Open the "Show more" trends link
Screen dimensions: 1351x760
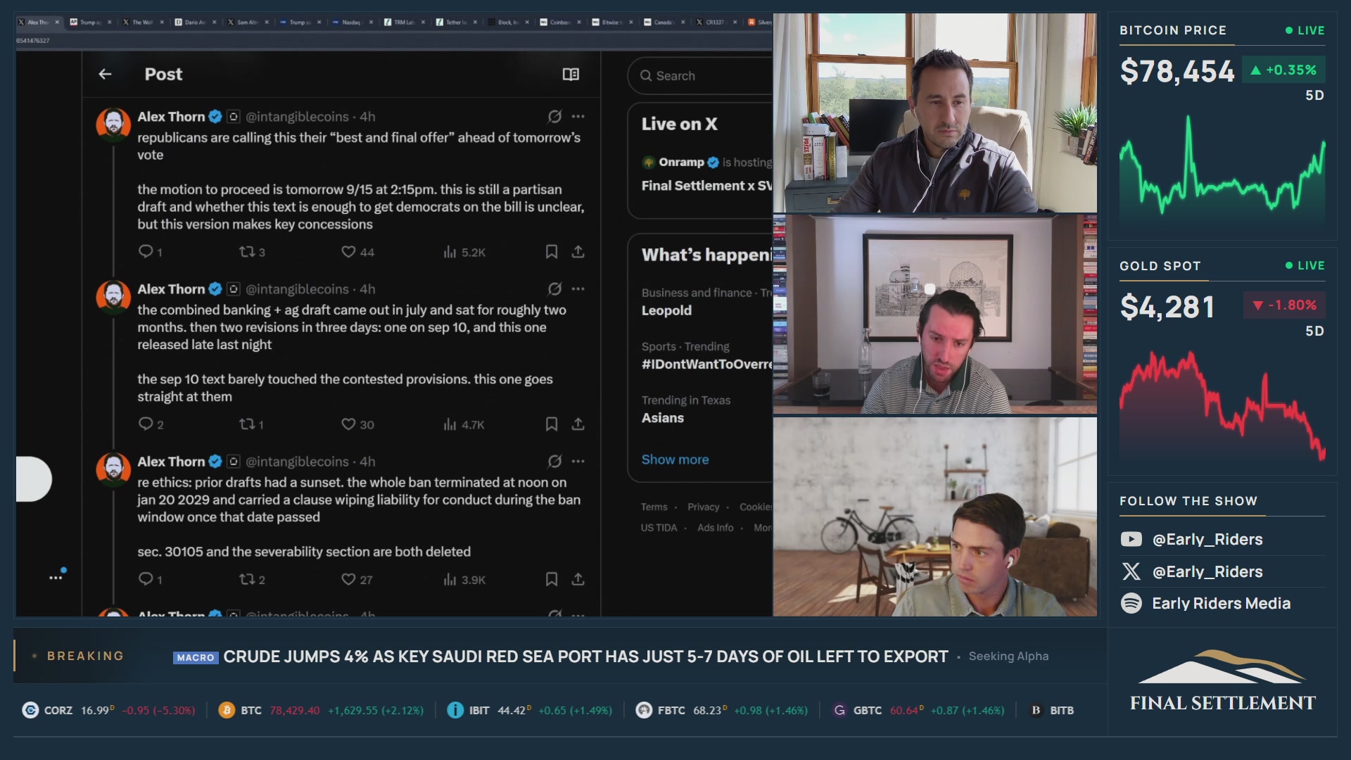click(675, 459)
